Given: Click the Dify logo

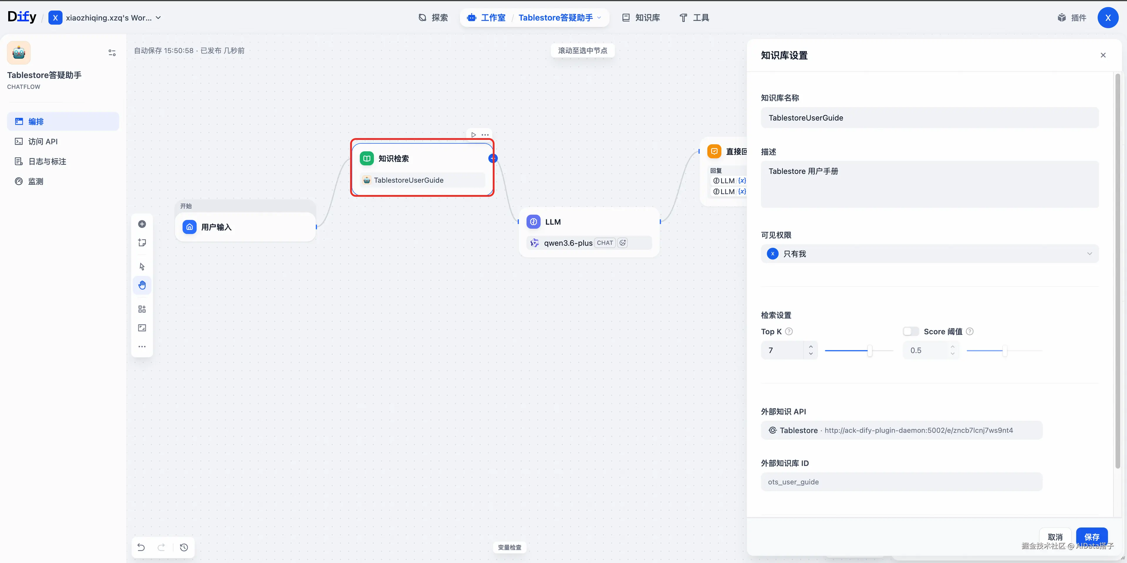Looking at the screenshot, I should click(x=22, y=17).
